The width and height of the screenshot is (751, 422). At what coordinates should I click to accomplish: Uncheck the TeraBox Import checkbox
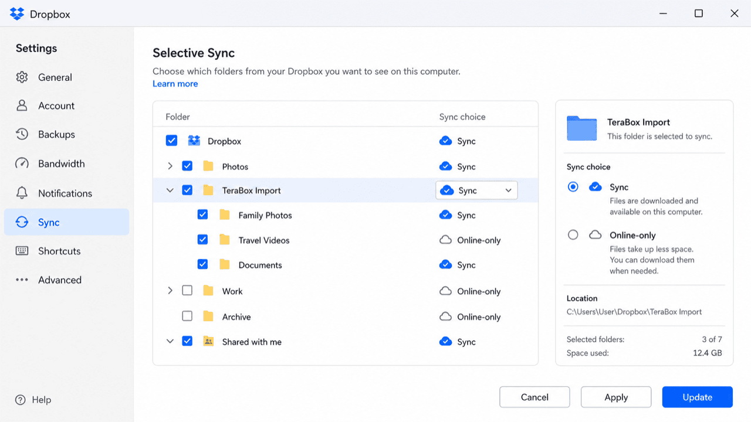pos(187,190)
